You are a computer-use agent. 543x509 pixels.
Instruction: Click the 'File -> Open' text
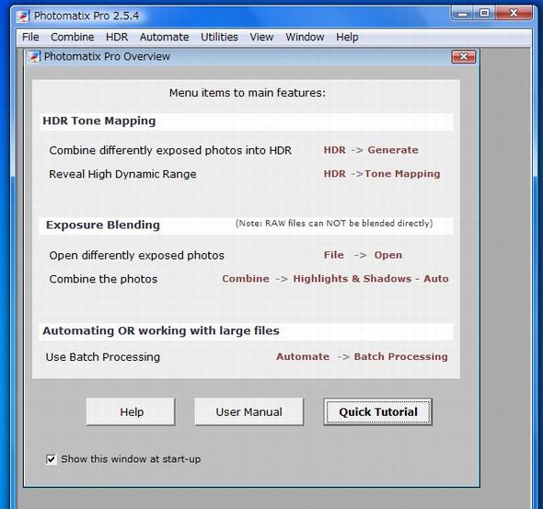click(363, 255)
